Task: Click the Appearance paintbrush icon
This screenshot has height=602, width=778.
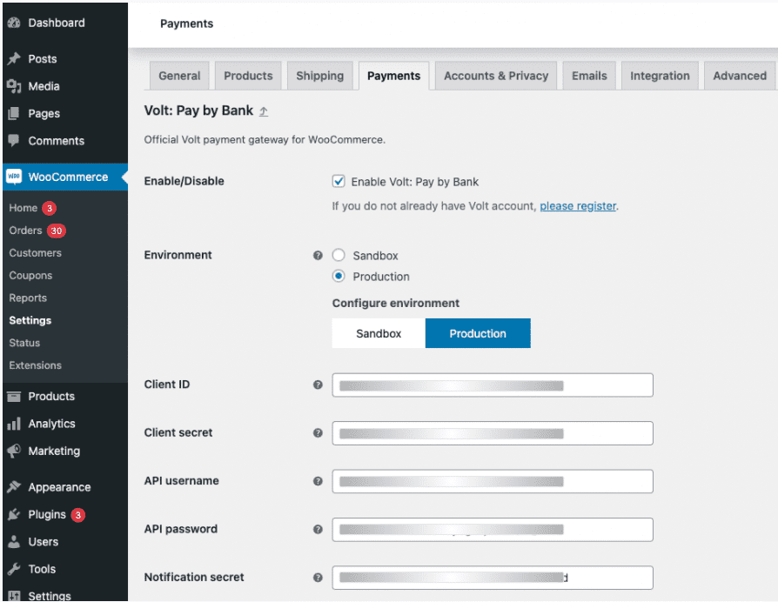Action: [x=14, y=487]
